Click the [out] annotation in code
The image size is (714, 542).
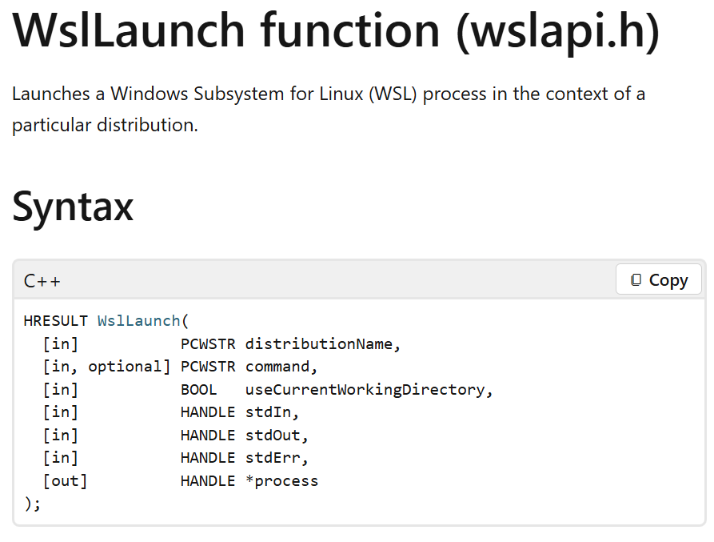pos(65,481)
